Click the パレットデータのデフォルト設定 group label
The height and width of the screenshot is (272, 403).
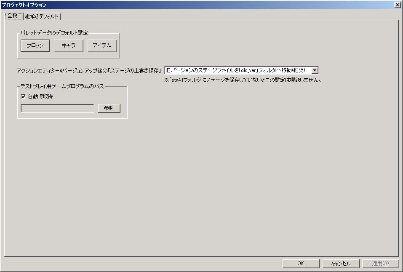pos(54,33)
